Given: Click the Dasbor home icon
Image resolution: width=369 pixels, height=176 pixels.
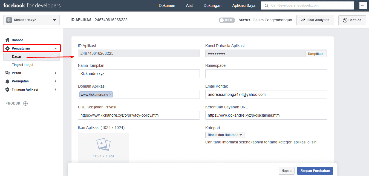Looking at the screenshot, I should pyautogui.click(x=7, y=40).
